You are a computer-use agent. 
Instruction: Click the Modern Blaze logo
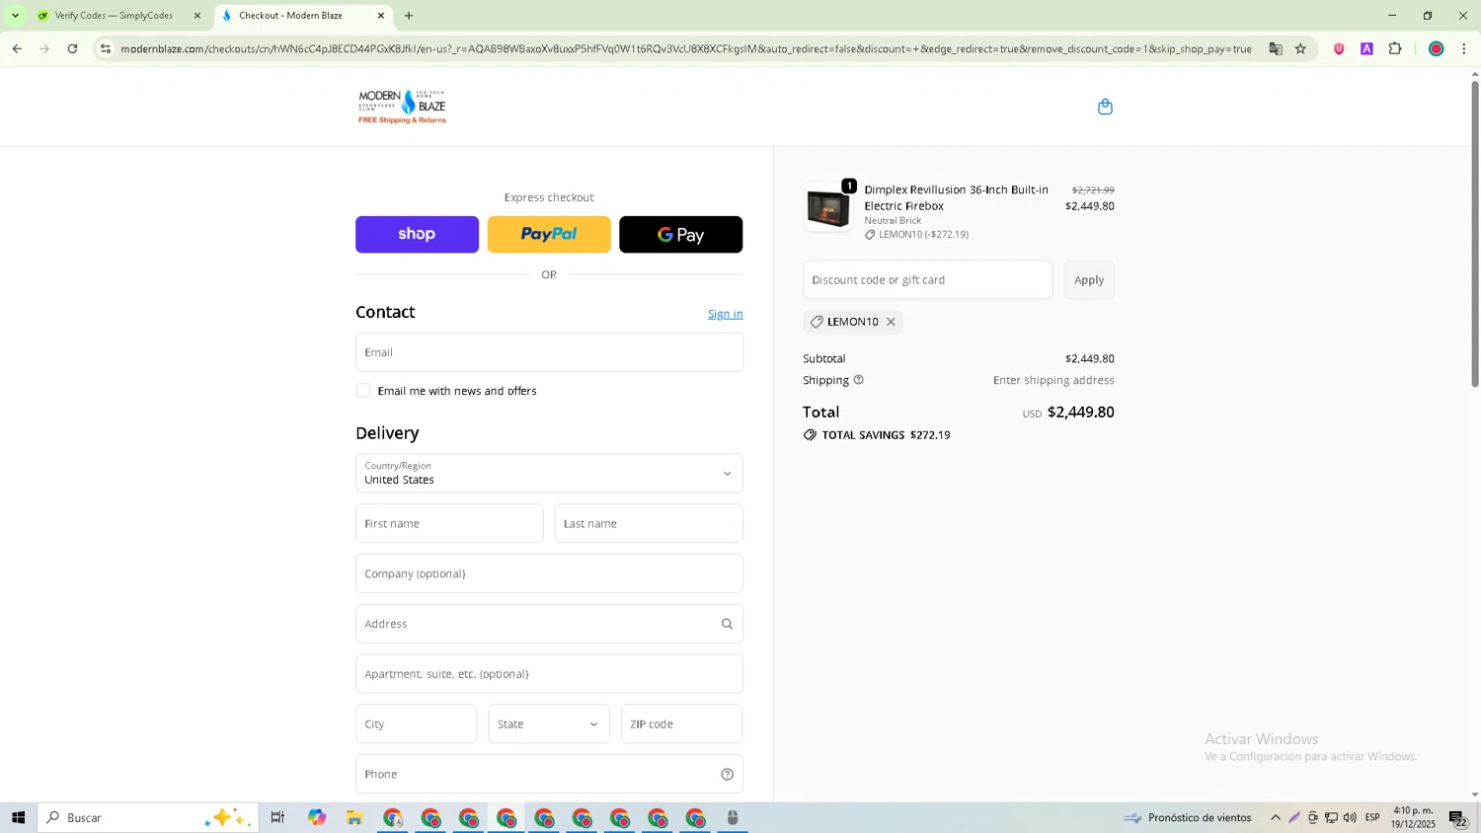coord(402,107)
